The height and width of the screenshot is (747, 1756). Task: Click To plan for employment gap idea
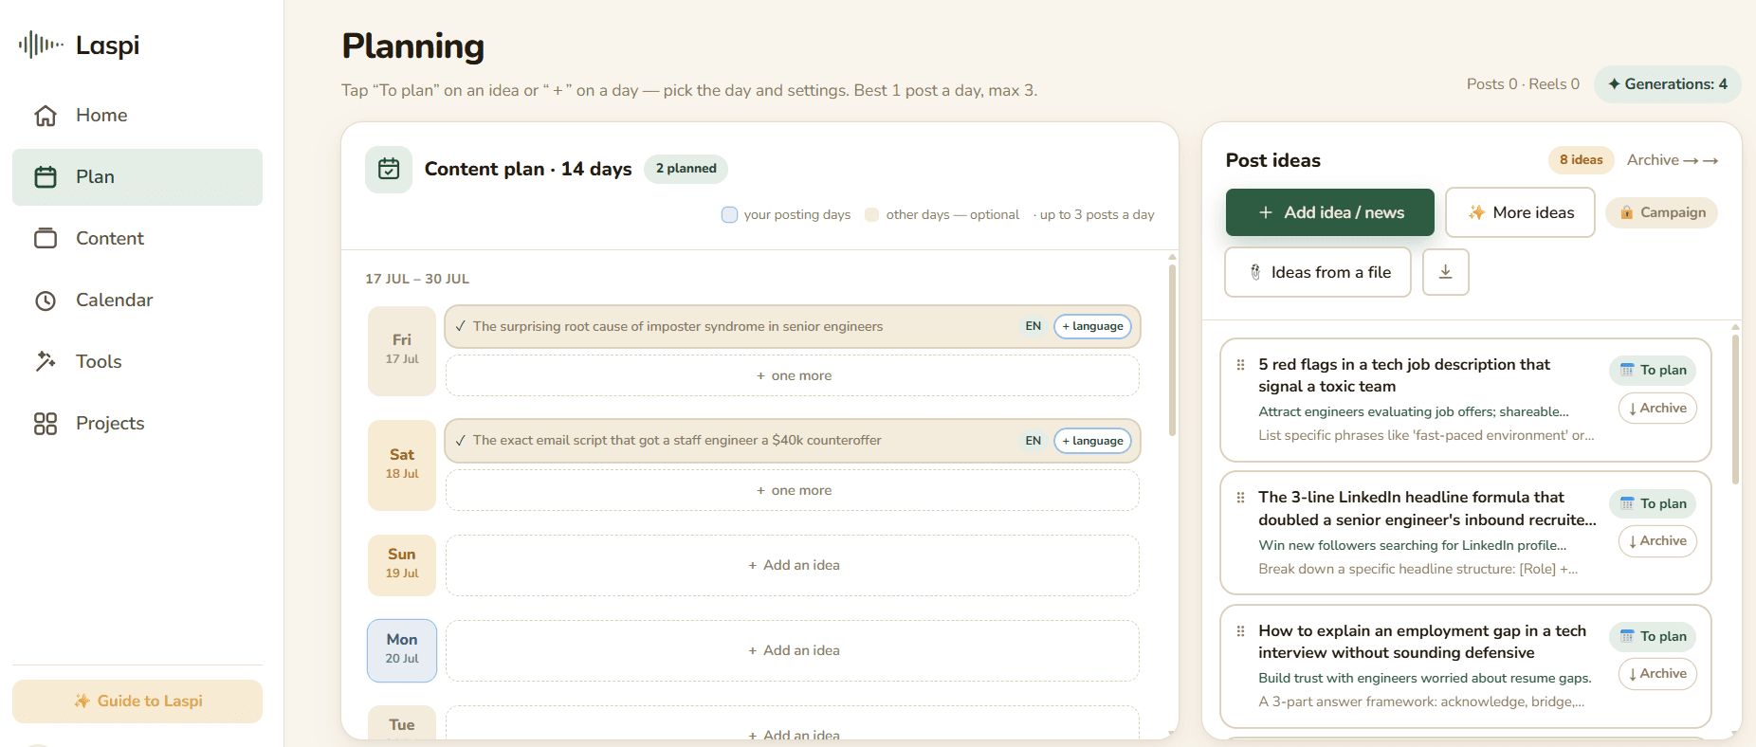tap(1653, 636)
